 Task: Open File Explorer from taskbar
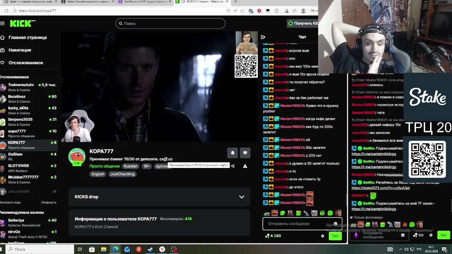103,249
